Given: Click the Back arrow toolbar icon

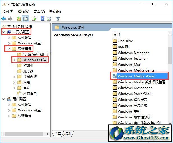Looking at the screenshot, I should pyautogui.click(x=4, y=19).
